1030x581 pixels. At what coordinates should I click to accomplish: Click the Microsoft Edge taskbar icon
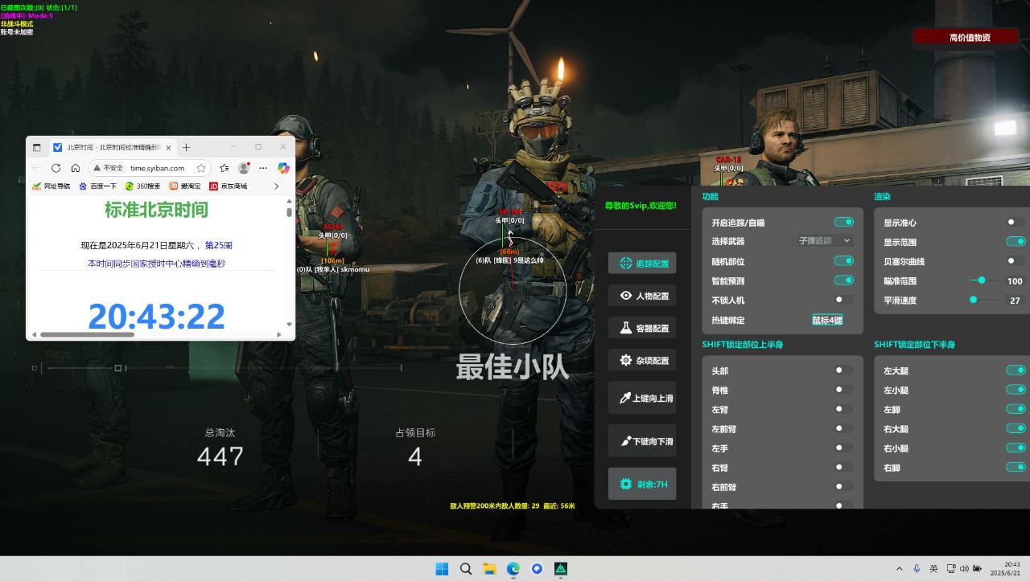[x=513, y=569]
